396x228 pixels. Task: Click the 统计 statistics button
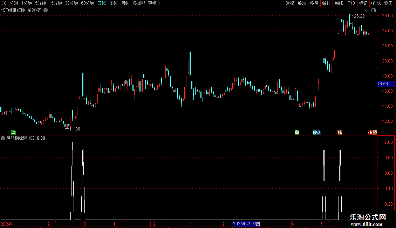(326, 3)
